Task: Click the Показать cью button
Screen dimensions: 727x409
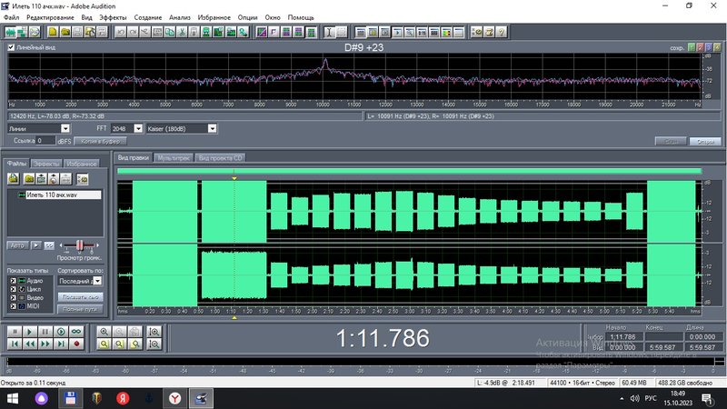Action: click(80, 297)
